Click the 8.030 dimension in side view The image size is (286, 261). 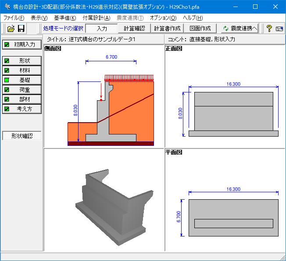pyautogui.click(x=75, y=110)
